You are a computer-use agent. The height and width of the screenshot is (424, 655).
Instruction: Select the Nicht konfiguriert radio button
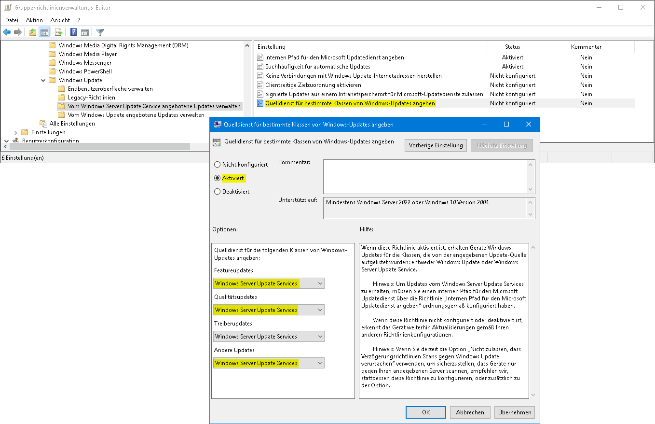[218, 165]
